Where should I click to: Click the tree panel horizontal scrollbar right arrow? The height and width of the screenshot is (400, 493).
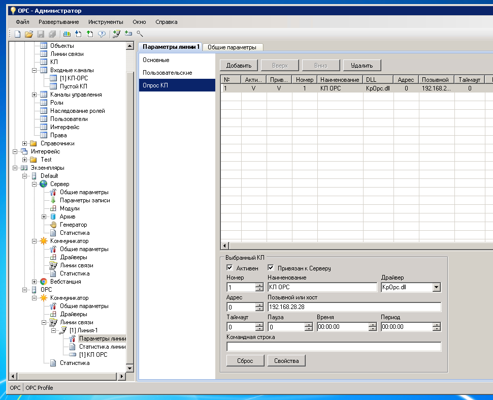point(121,376)
